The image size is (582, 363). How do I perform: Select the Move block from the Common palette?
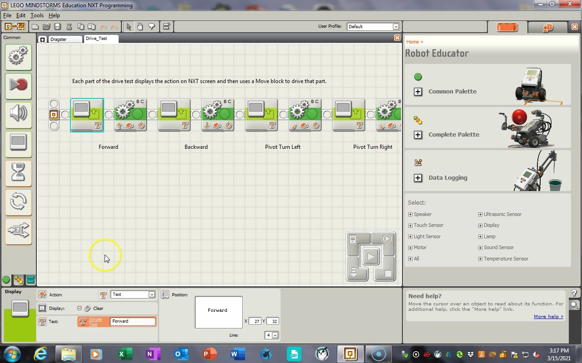pos(18,57)
